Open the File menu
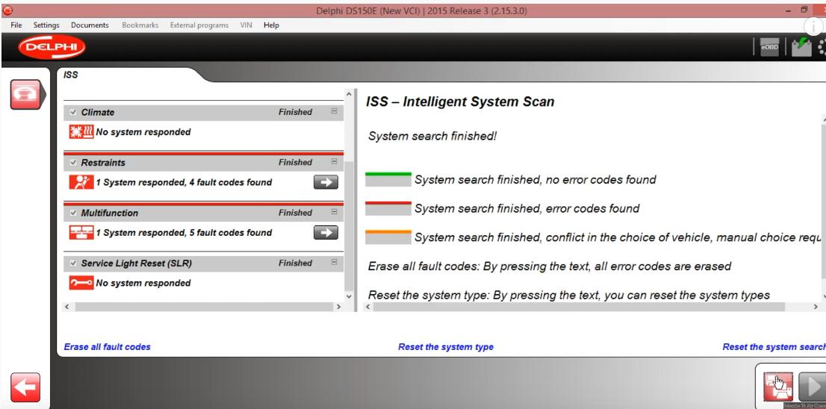The height and width of the screenshot is (409, 826). 16,25
